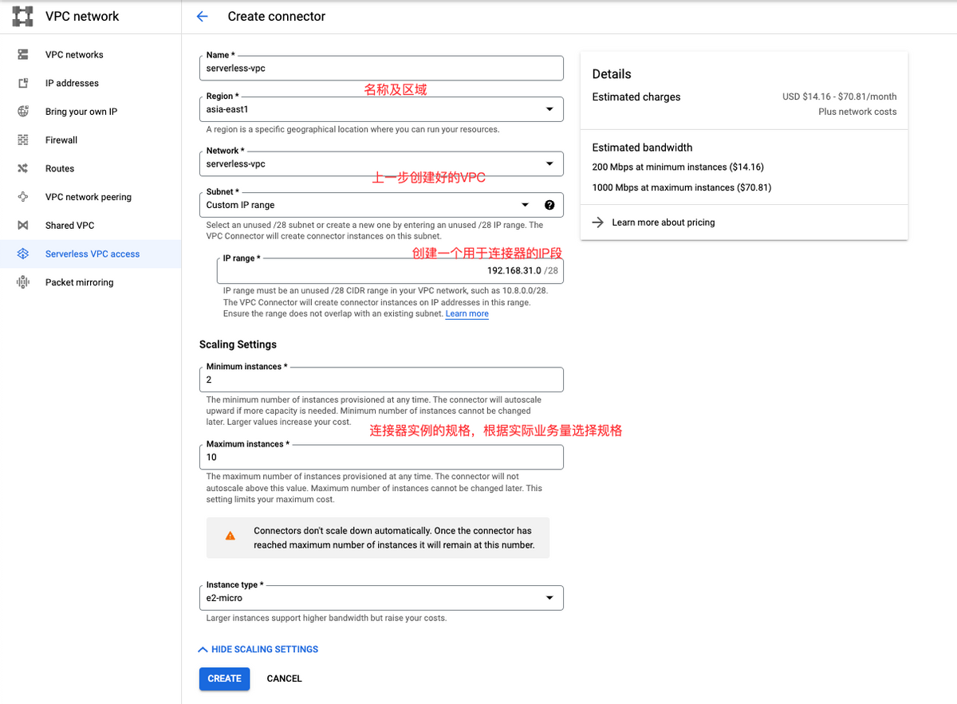Open the Region dropdown showing asia-east1
Image resolution: width=957 pixels, height=704 pixels.
click(x=381, y=109)
